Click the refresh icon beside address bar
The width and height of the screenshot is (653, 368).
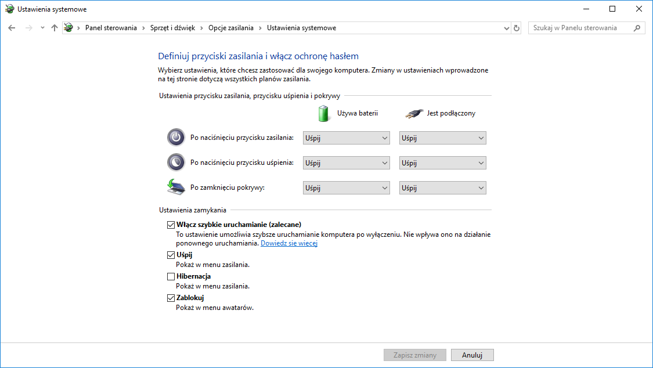(517, 28)
